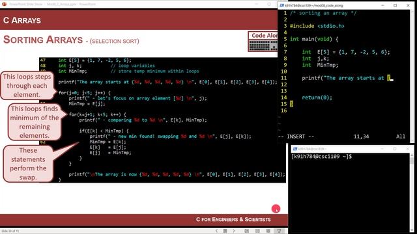The height and width of the screenshot is (234, 417).
Task: Click the '(SELECTION SORT)' subtitle text
Action: coord(115,41)
